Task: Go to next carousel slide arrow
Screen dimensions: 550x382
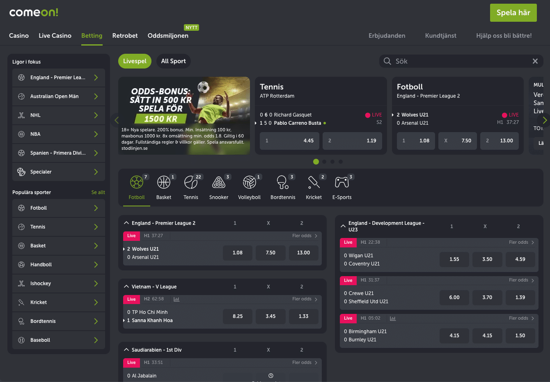Action: (x=545, y=120)
